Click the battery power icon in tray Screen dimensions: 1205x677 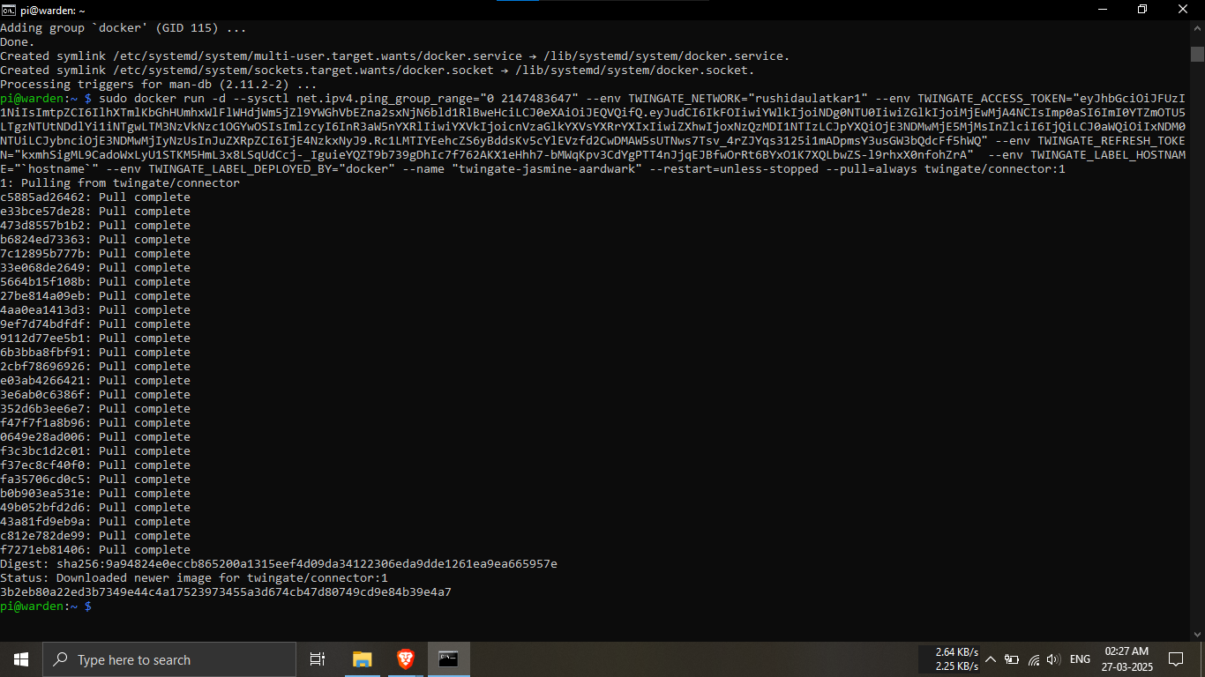tap(1012, 659)
